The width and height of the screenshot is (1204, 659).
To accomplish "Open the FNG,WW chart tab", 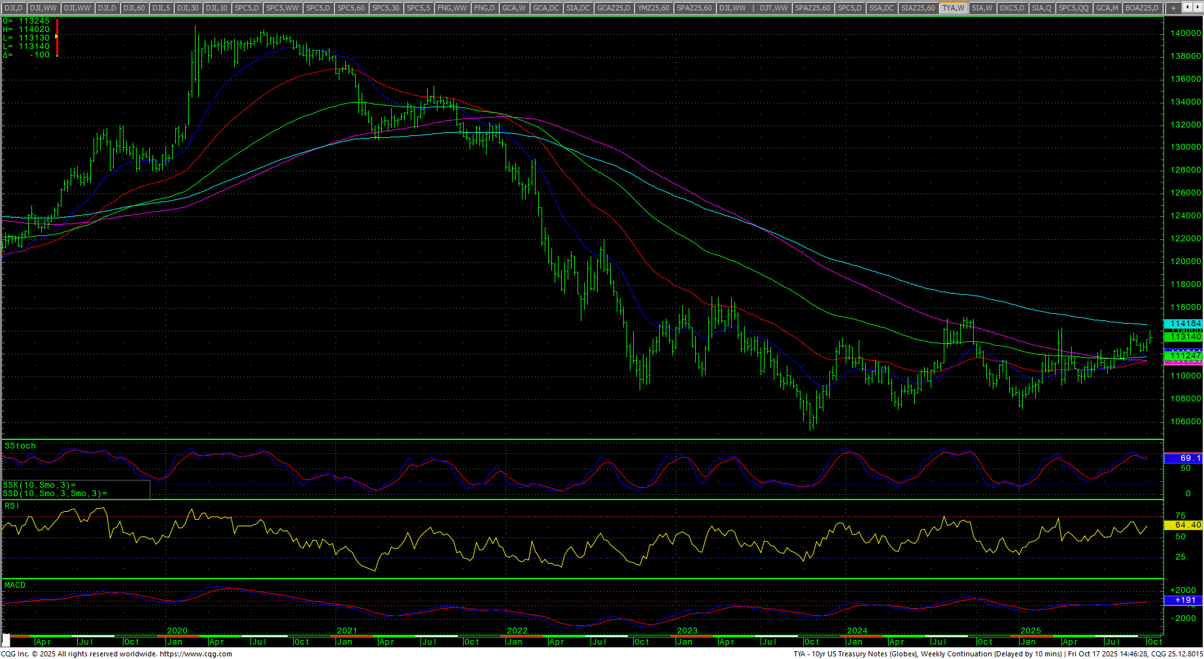I will (453, 8).
